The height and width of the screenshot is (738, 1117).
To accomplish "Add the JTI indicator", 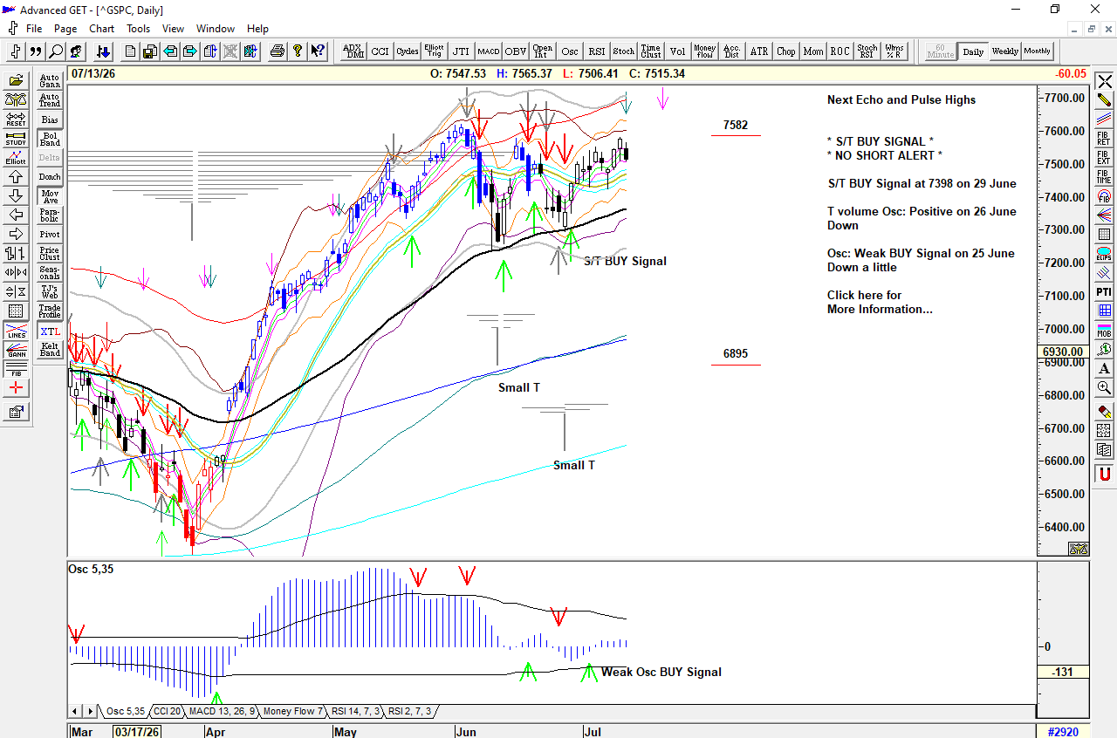I will tap(461, 51).
